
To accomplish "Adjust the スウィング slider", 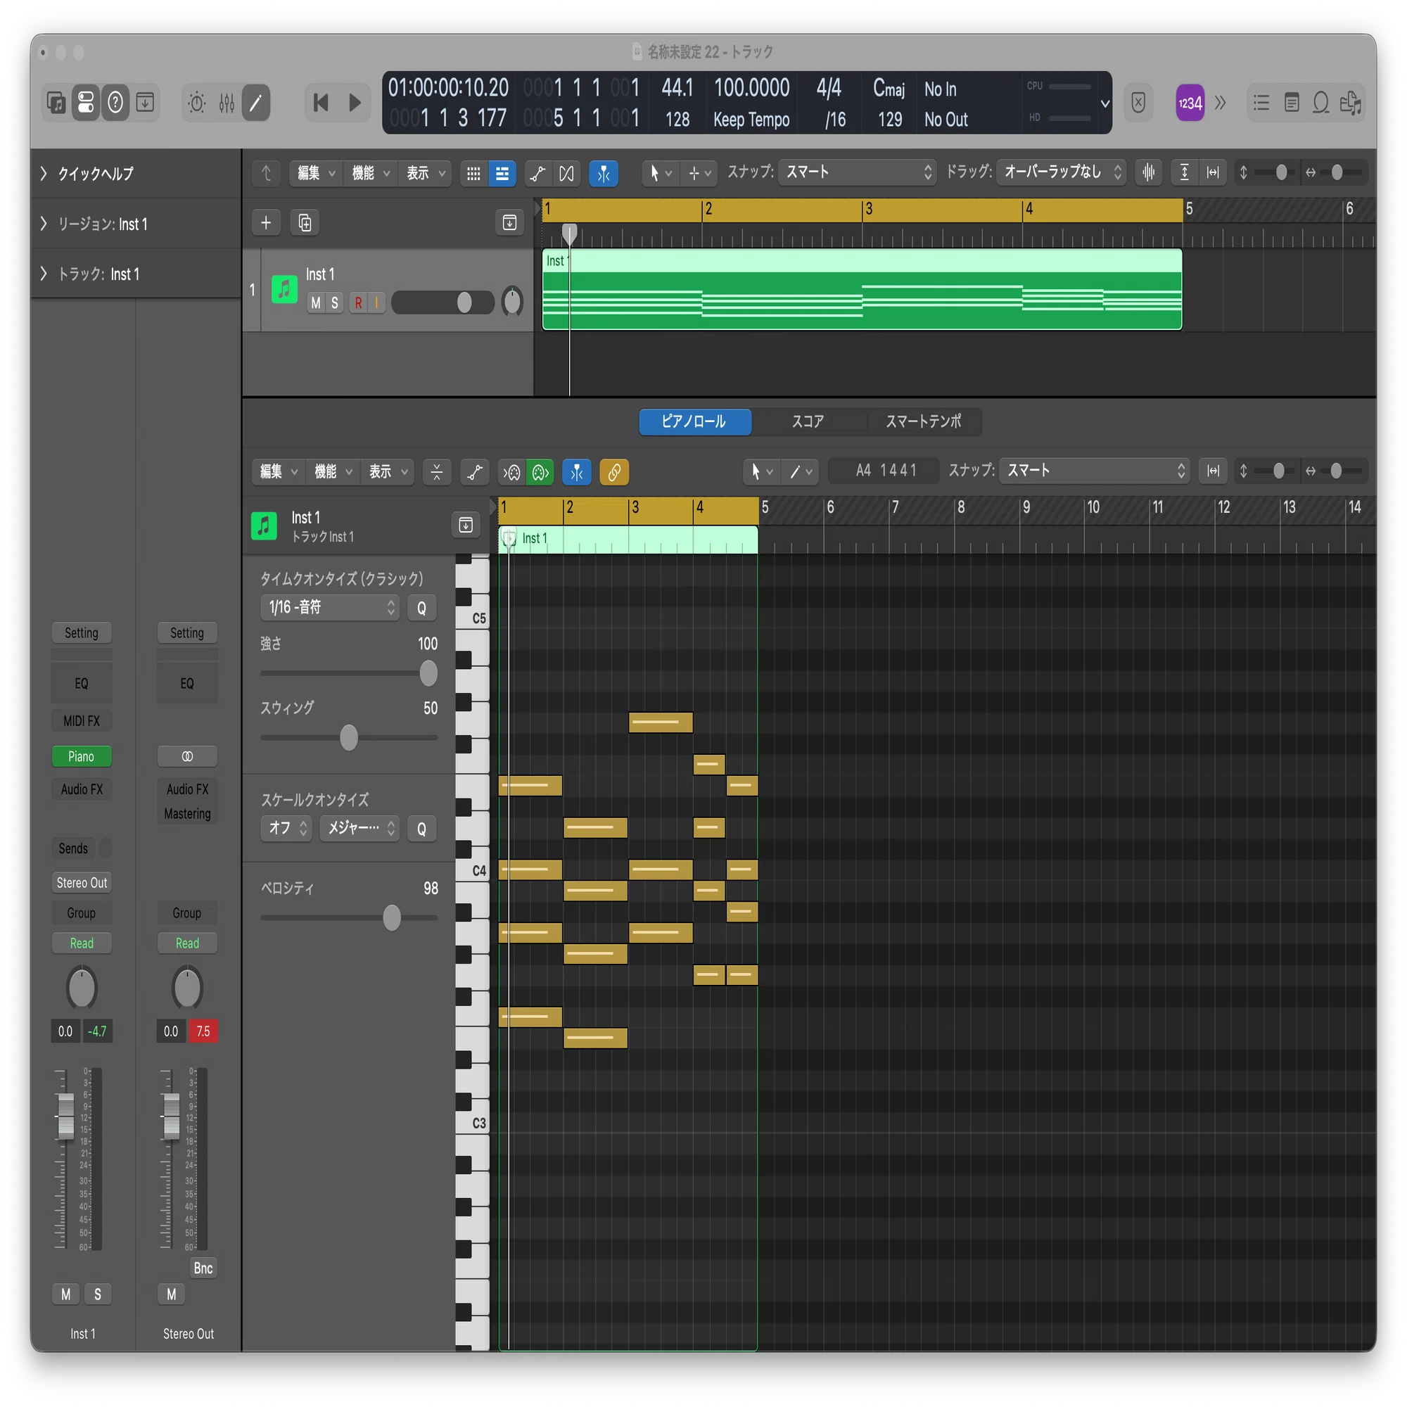I will [x=350, y=738].
